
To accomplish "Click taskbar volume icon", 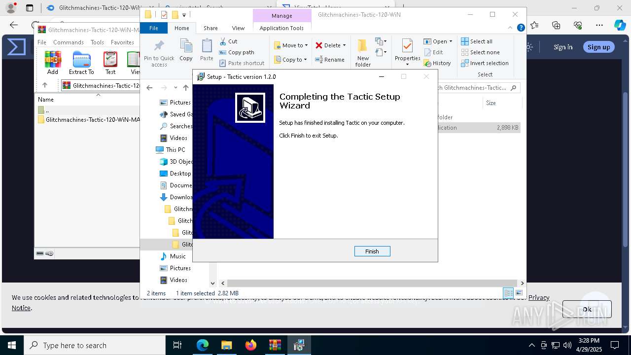I will 567,345.
